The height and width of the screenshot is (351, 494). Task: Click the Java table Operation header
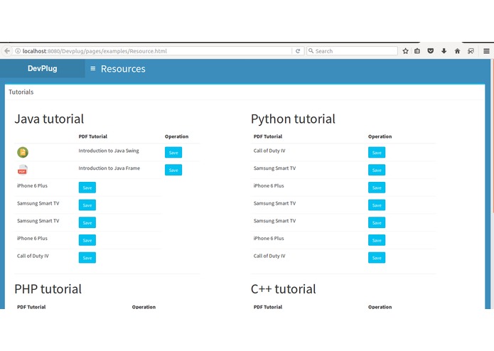[177, 136]
